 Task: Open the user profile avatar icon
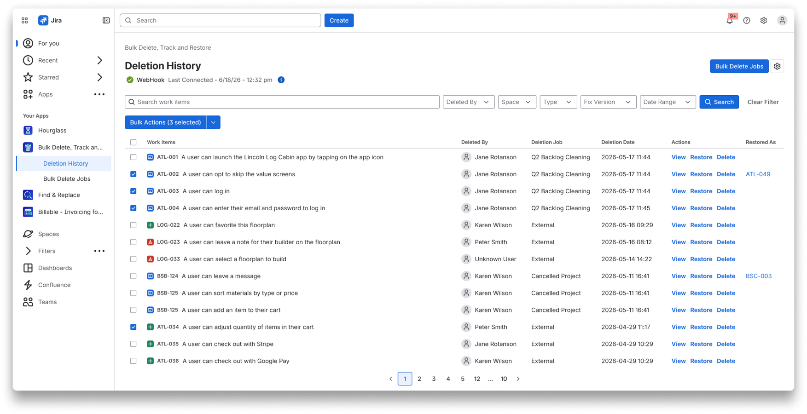tap(782, 20)
